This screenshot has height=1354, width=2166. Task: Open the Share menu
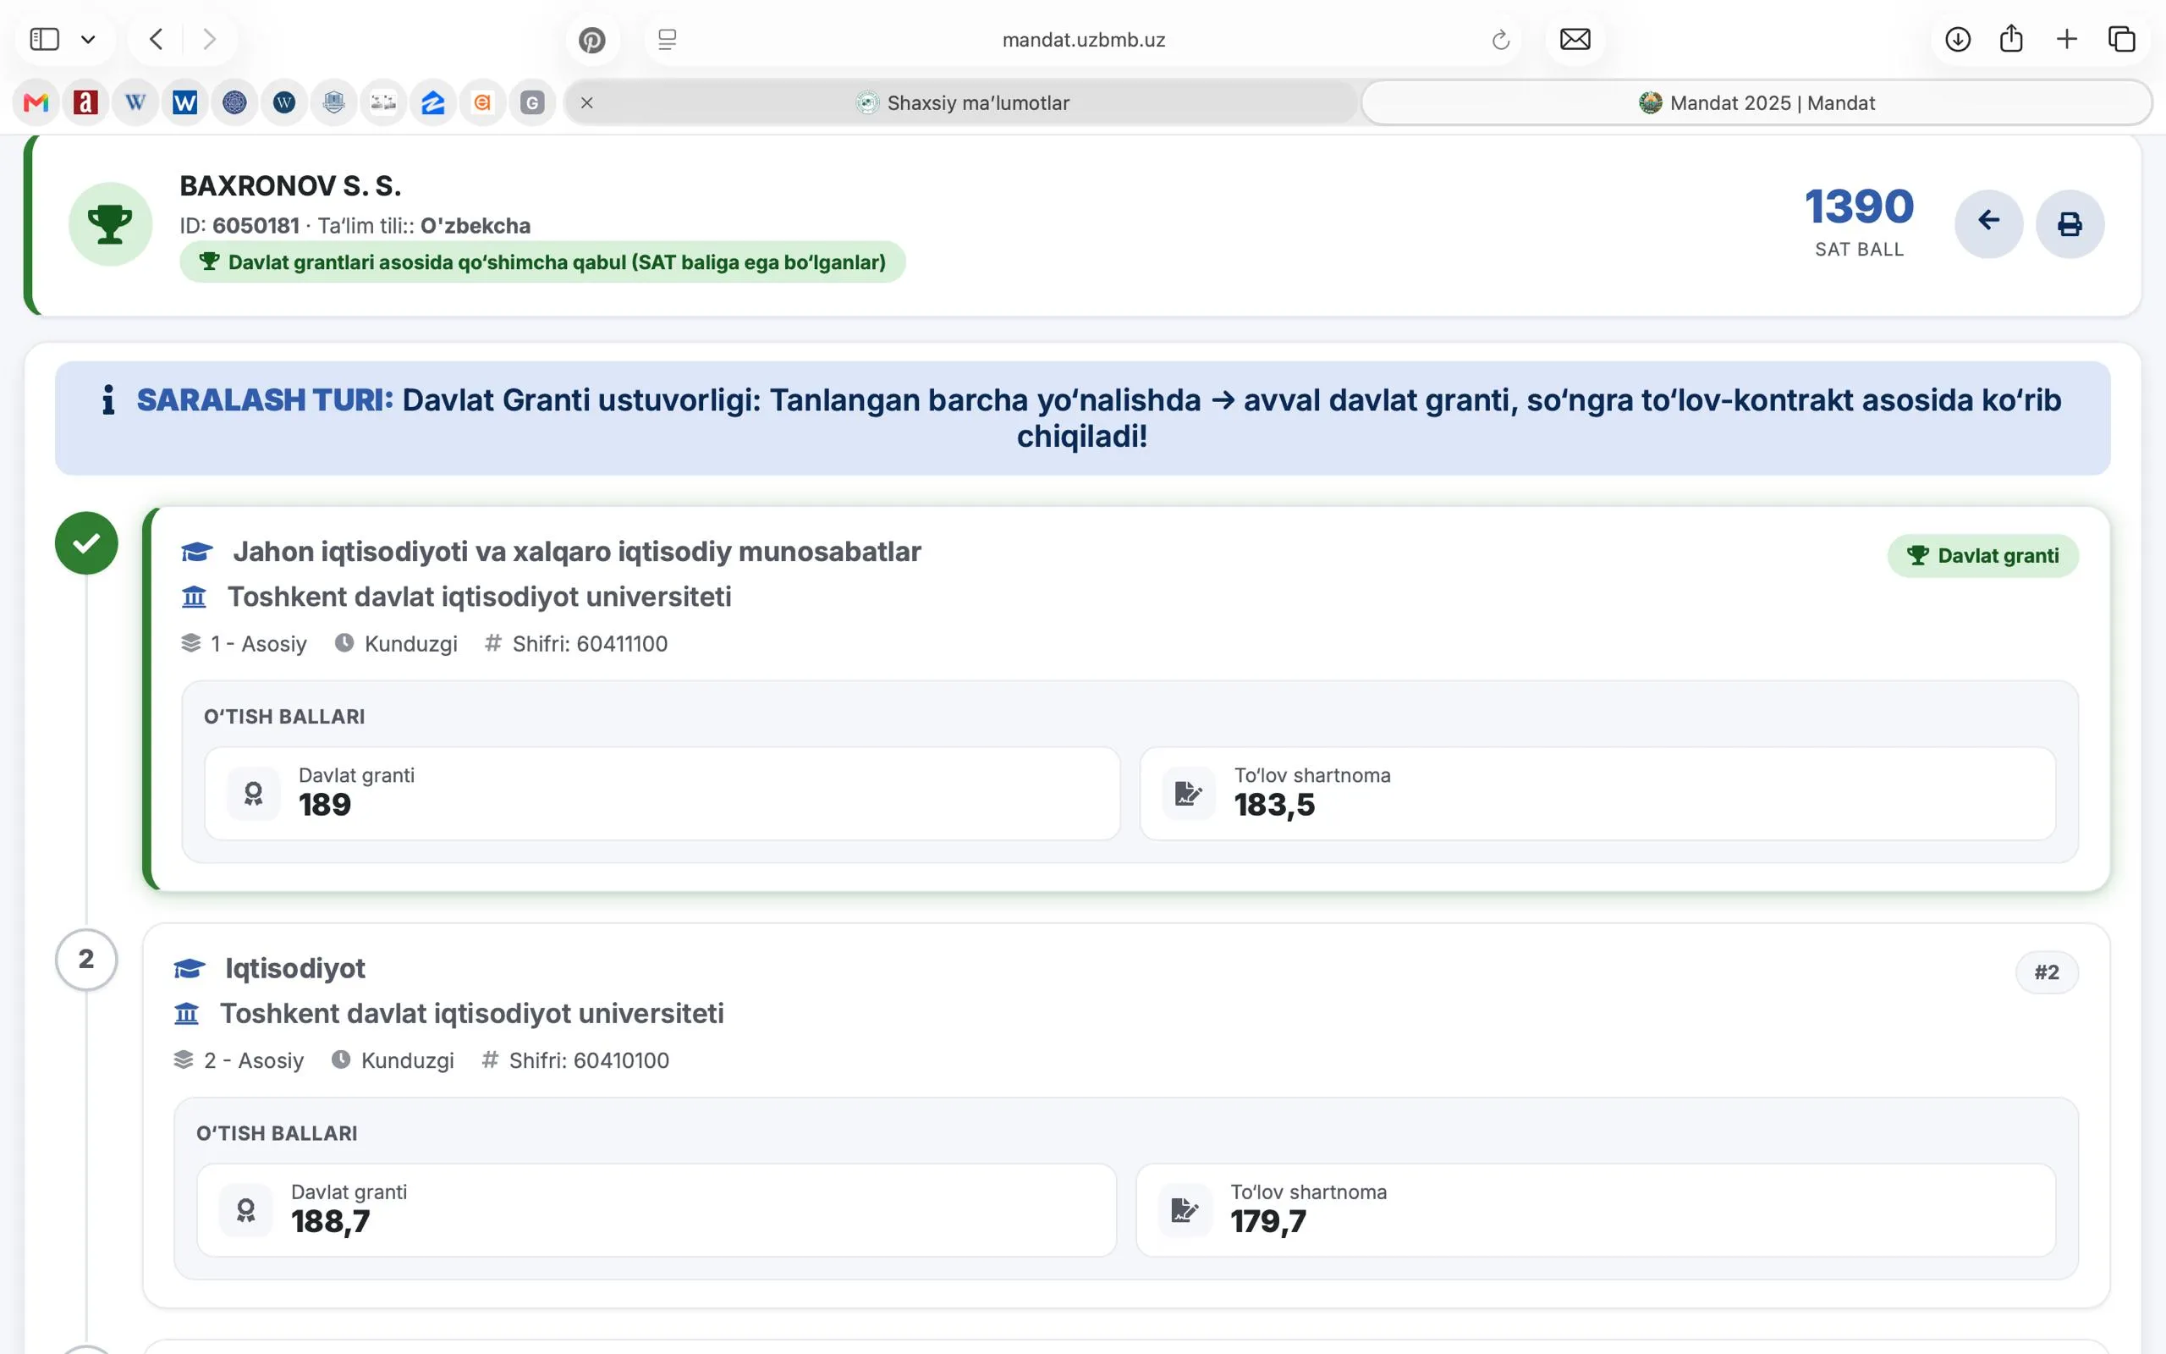point(2011,39)
